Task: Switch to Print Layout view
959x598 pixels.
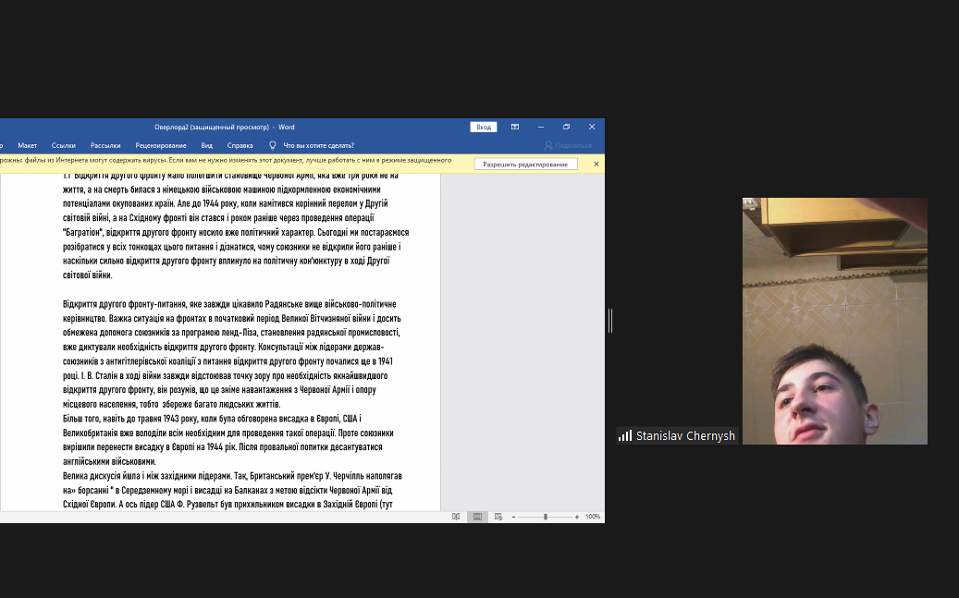Action: [x=477, y=517]
